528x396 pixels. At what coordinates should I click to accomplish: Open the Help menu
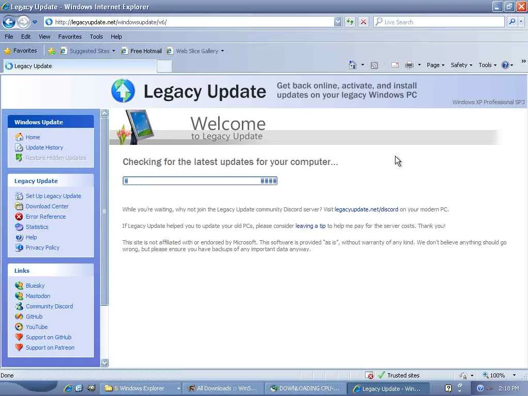point(116,37)
